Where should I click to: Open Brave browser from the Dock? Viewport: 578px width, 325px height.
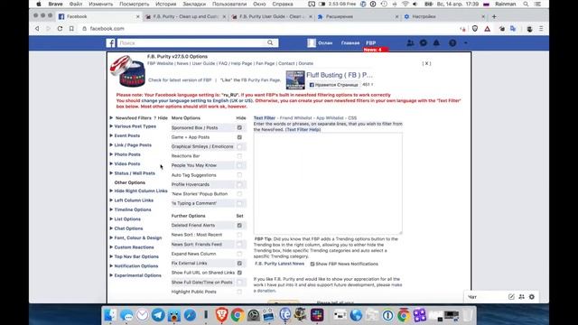point(221,315)
